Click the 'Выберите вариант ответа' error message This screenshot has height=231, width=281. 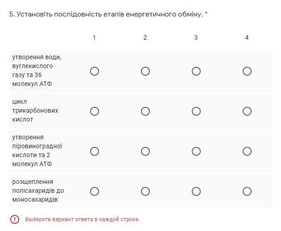tap(83, 219)
